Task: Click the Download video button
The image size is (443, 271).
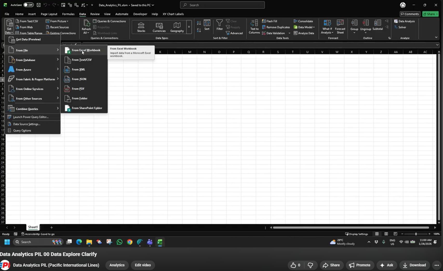Action: 414,265
